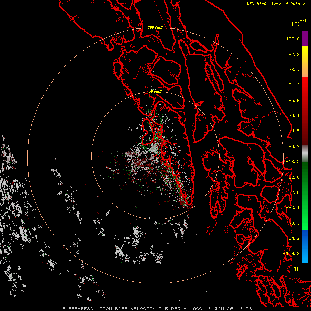Viewport: 311px width, 311px height.
Task: Select the -109.8 scale value
Action: [291, 254]
